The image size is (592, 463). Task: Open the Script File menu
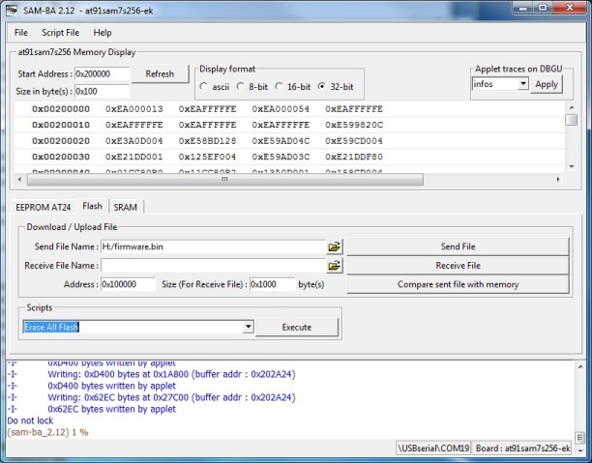tap(60, 33)
